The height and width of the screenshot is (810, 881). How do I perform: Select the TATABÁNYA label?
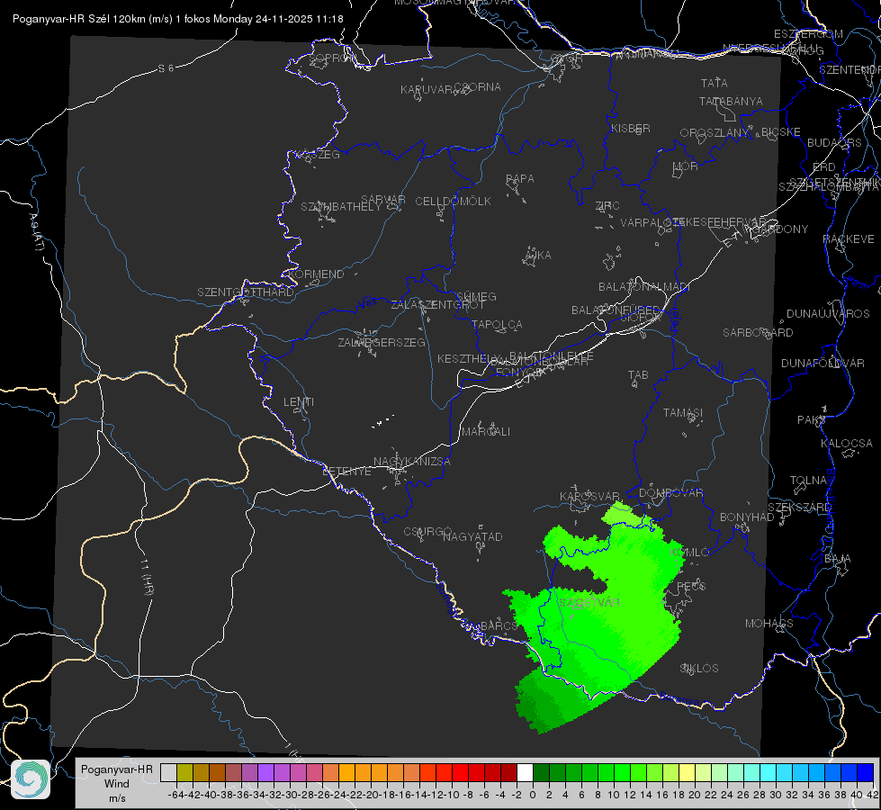[731, 102]
